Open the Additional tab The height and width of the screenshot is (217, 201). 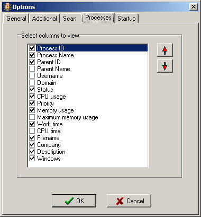click(44, 19)
